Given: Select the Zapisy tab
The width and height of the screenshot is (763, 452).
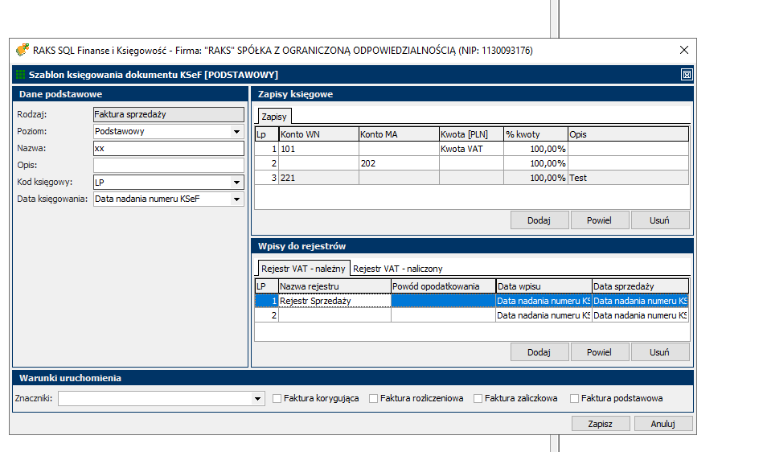Looking at the screenshot, I should tap(273, 117).
